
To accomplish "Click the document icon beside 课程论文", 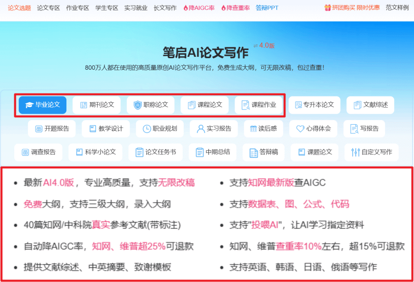I will point(191,105).
